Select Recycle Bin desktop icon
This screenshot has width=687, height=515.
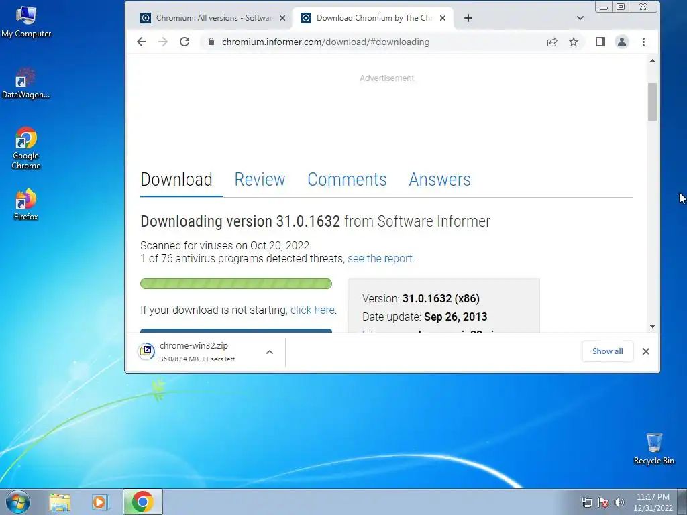(653, 449)
